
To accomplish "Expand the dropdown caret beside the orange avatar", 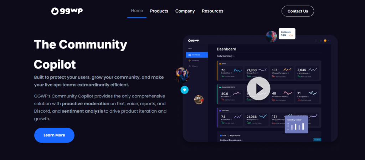I will [328, 41].
